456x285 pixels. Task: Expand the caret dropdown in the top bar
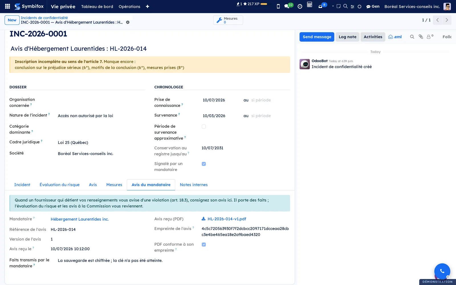pyautogui.click(x=333, y=6)
